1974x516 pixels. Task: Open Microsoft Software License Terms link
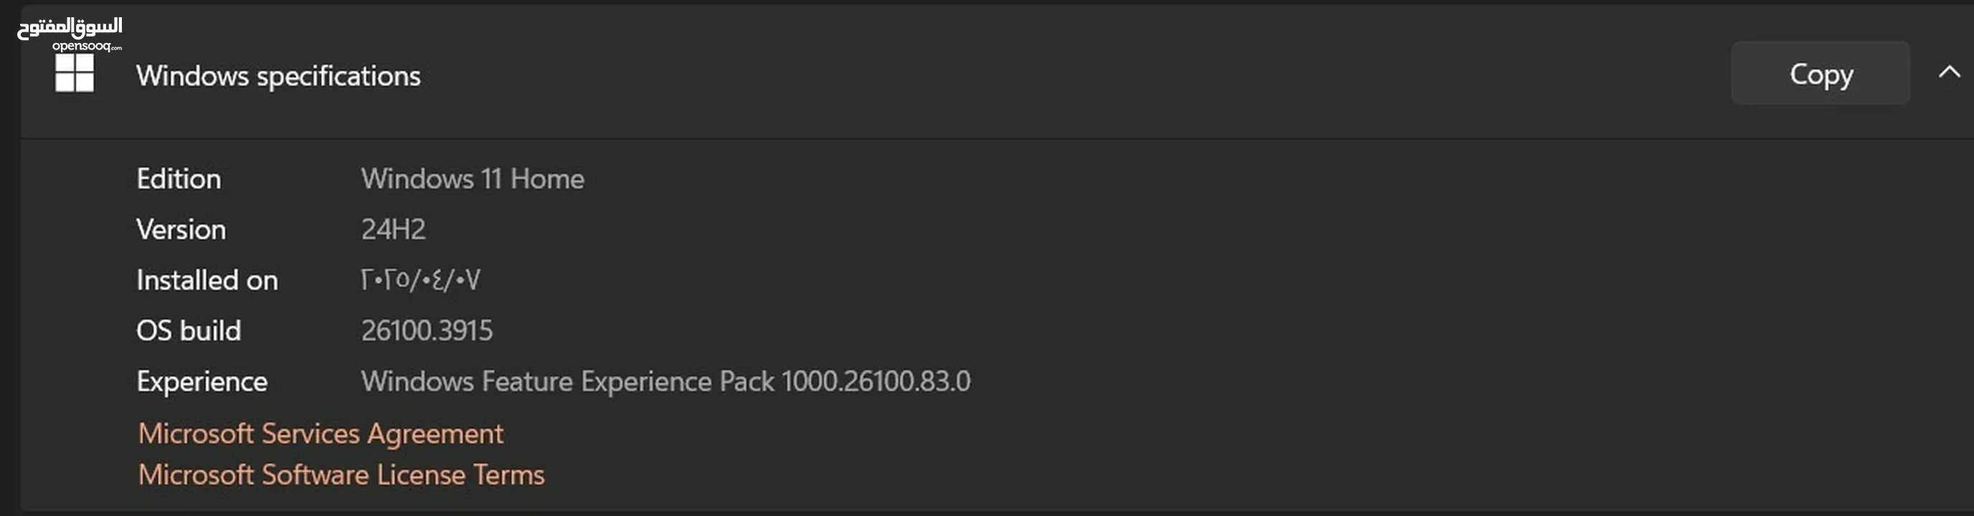coord(341,474)
